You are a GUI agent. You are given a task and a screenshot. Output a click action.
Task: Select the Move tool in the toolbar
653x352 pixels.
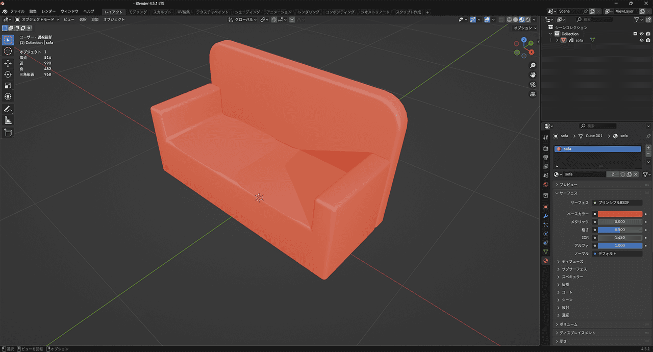click(8, 63)
